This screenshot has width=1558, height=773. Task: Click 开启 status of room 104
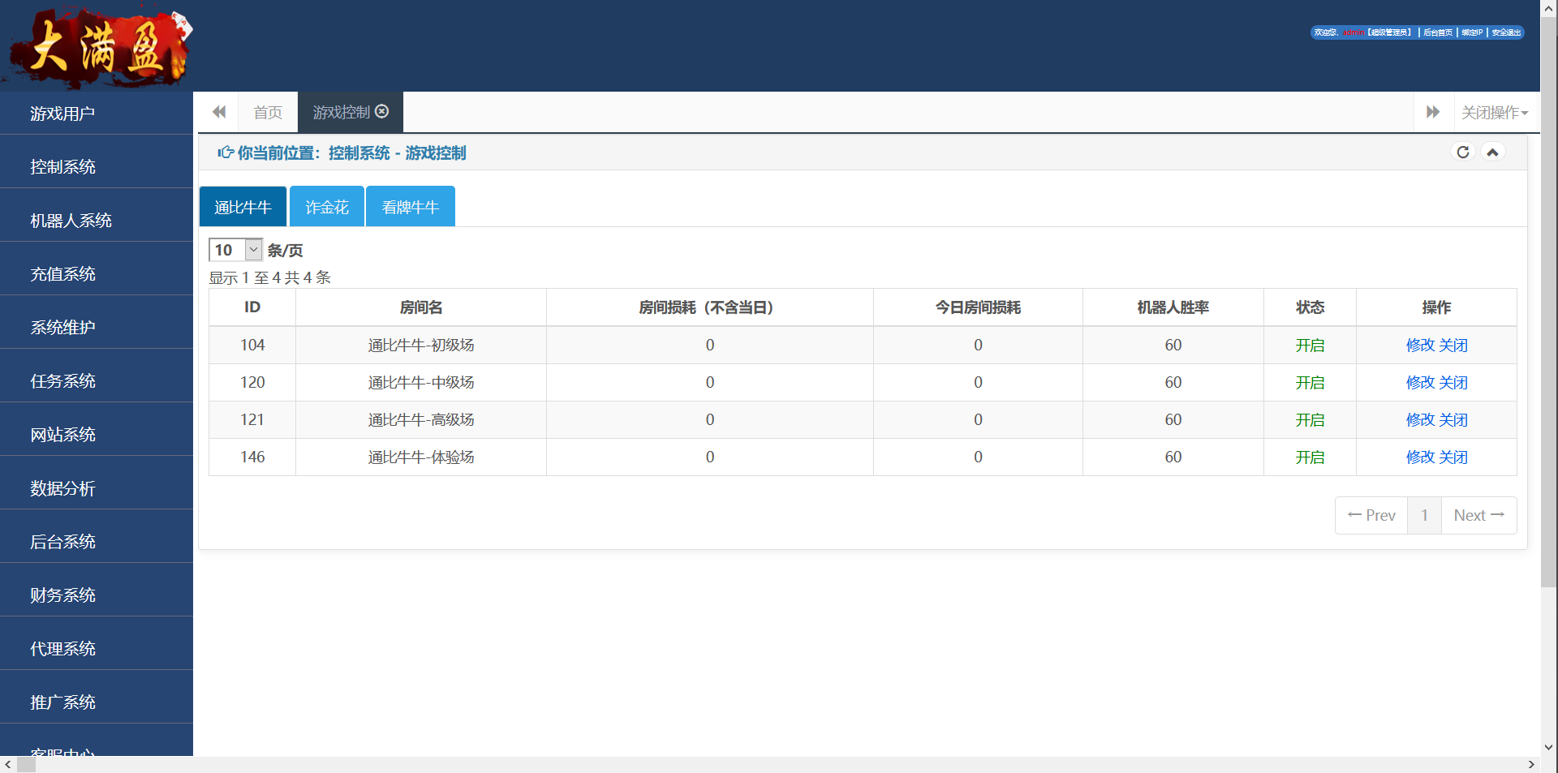[1310, 346]
